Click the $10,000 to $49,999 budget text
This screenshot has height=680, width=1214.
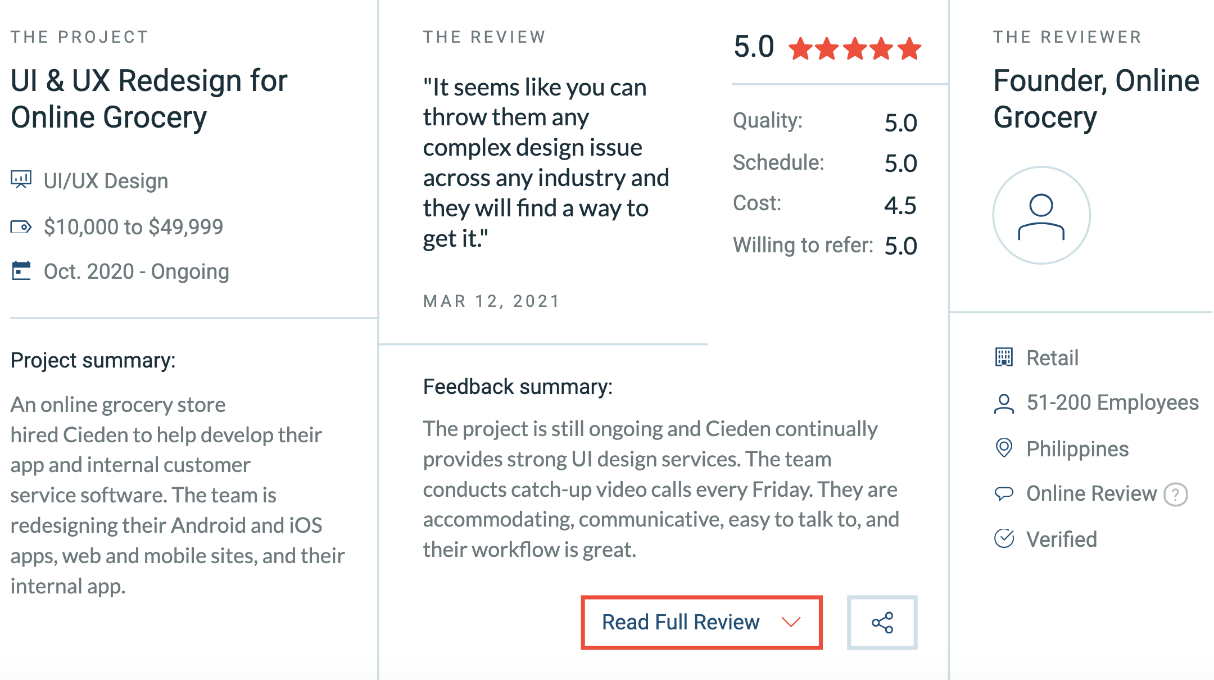[134, 227]
